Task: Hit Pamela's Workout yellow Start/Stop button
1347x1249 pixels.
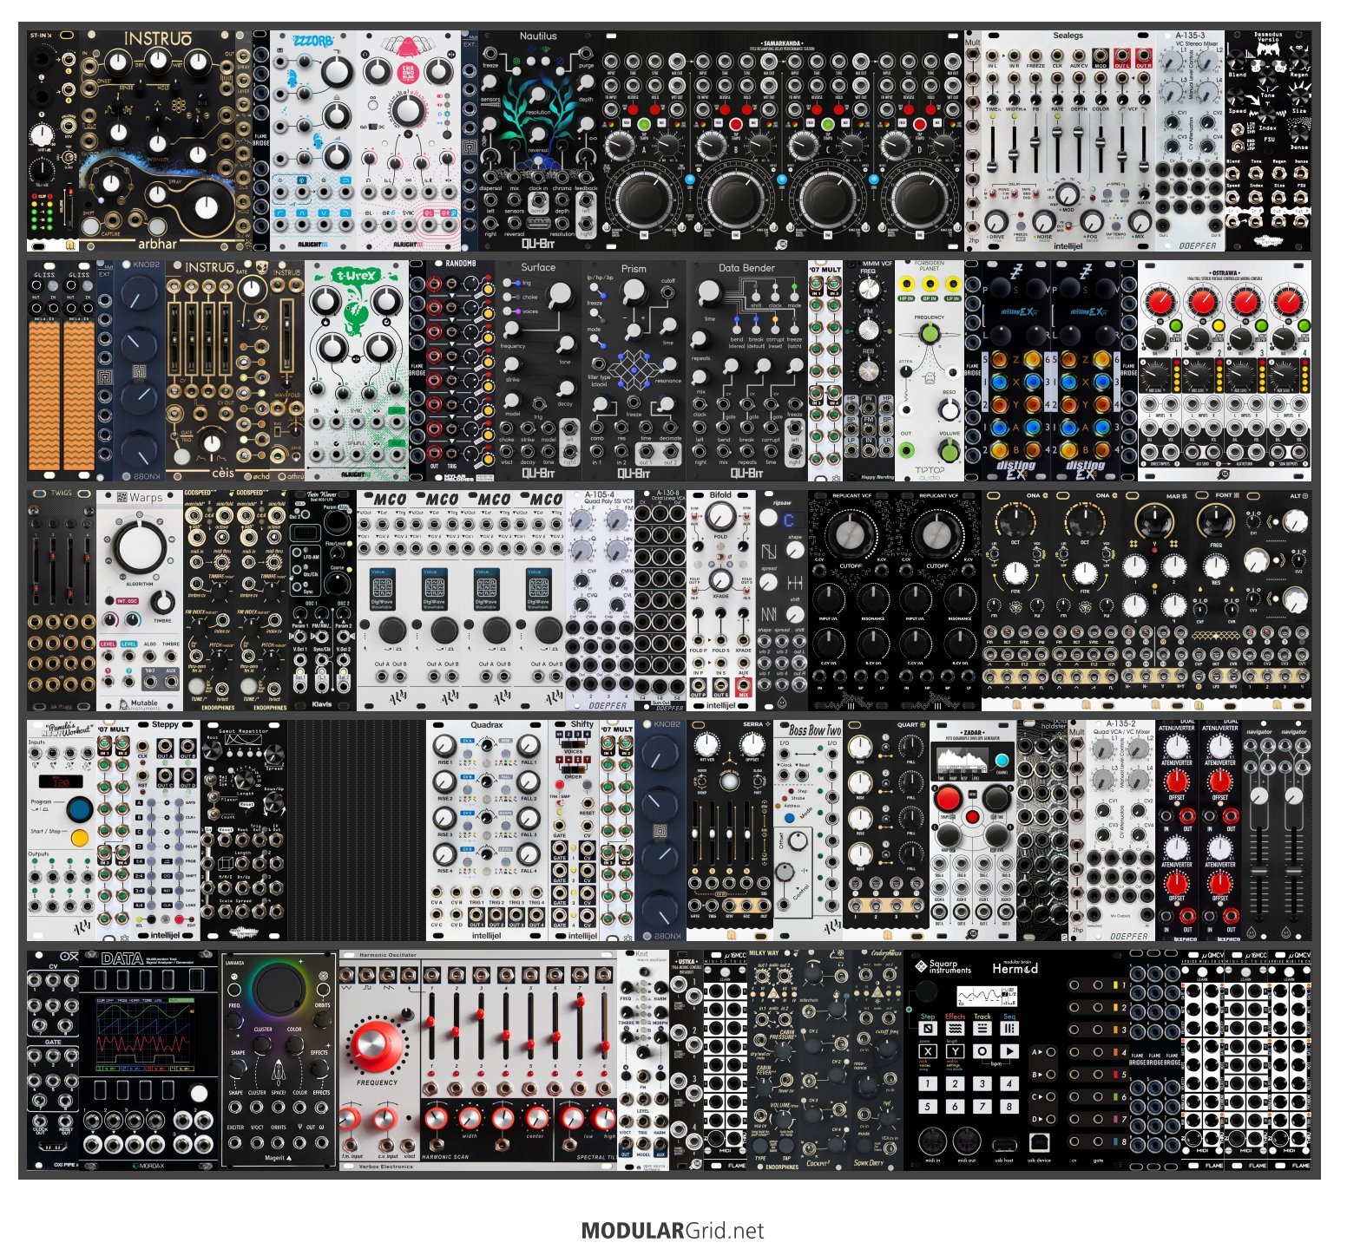Action: point(79,838)
